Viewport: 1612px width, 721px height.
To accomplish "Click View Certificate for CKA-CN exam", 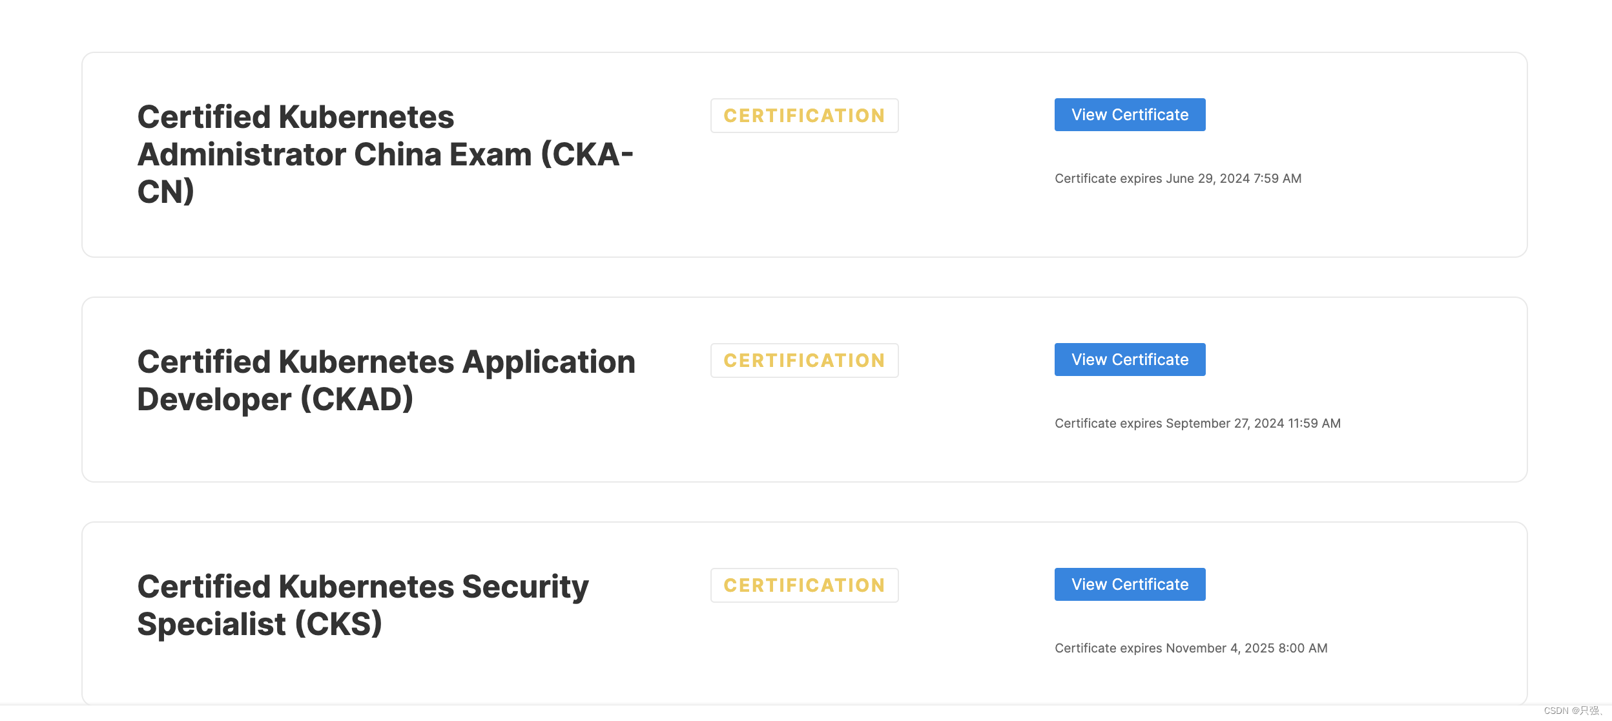I will pos(1129,114).
